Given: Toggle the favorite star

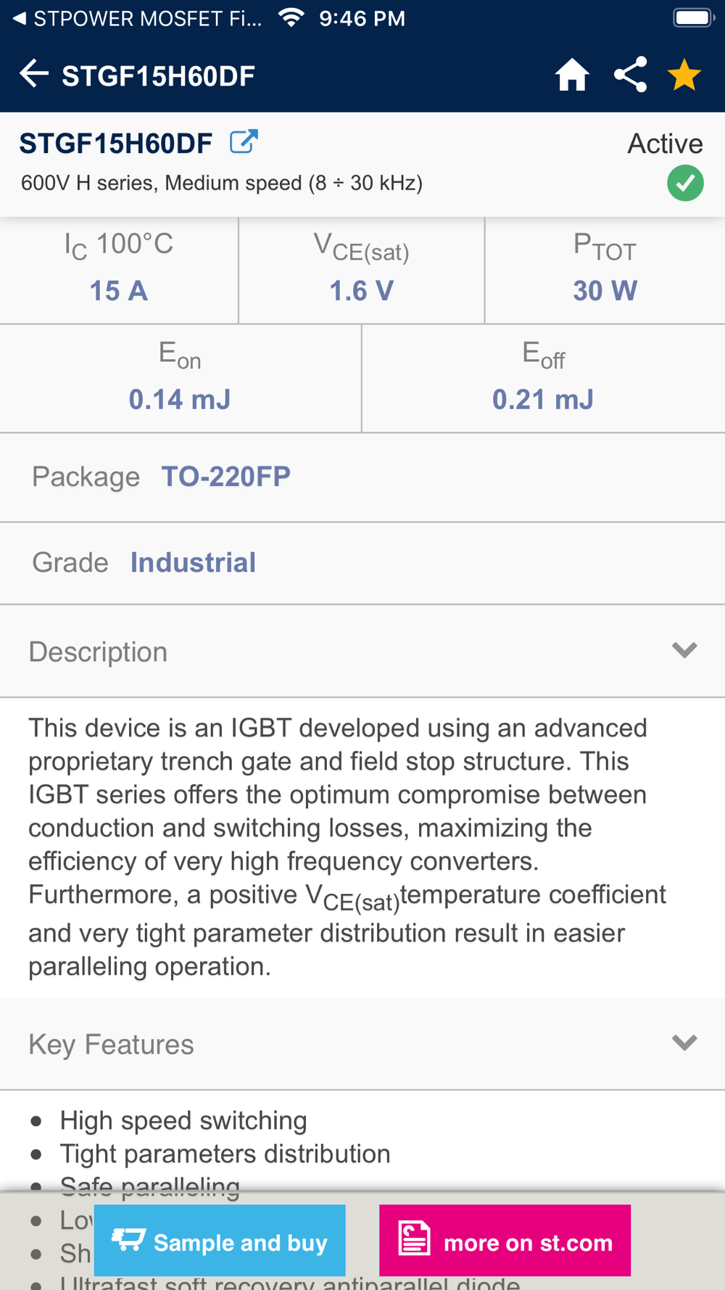Looking at the screenshot, I should click(684, 75).
